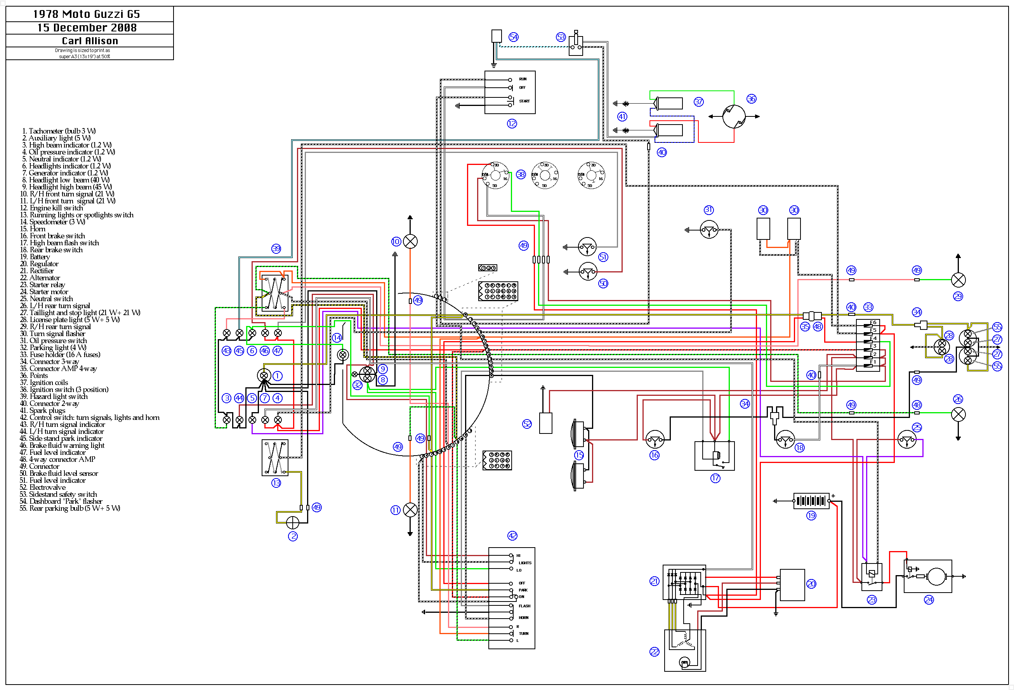Select the auxiliary light symbol labeled 2
Image resolution: width=1014 pixels, height=690 pixels.
pos(292,522)
